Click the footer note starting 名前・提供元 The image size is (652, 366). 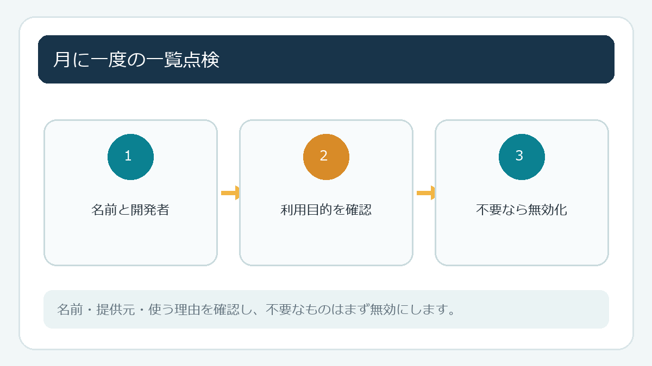click(x=256, y=310)
